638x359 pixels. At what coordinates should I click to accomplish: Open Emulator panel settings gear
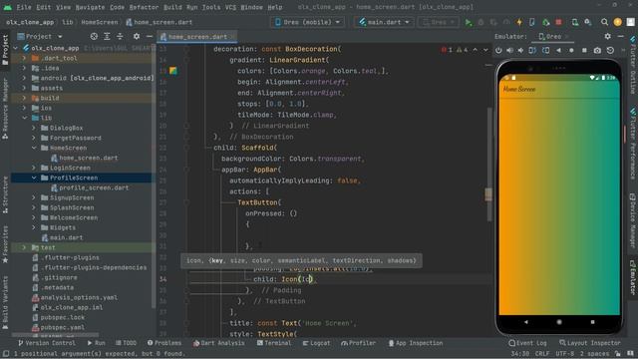coord(607,37)
